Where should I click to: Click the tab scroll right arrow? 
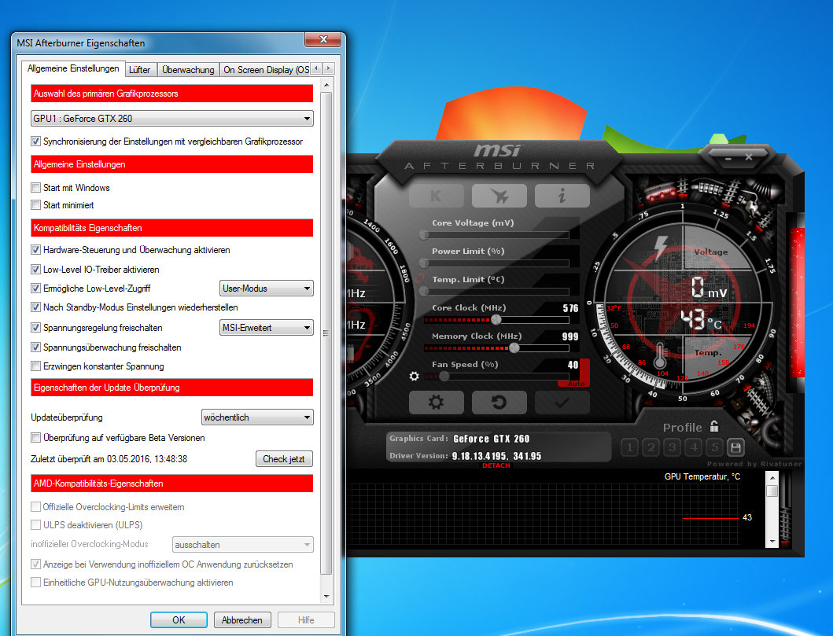coord(329,68)
